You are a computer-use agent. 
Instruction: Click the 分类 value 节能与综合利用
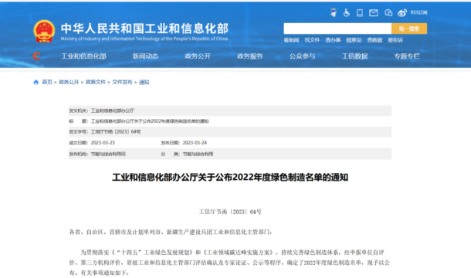(198, 154)
